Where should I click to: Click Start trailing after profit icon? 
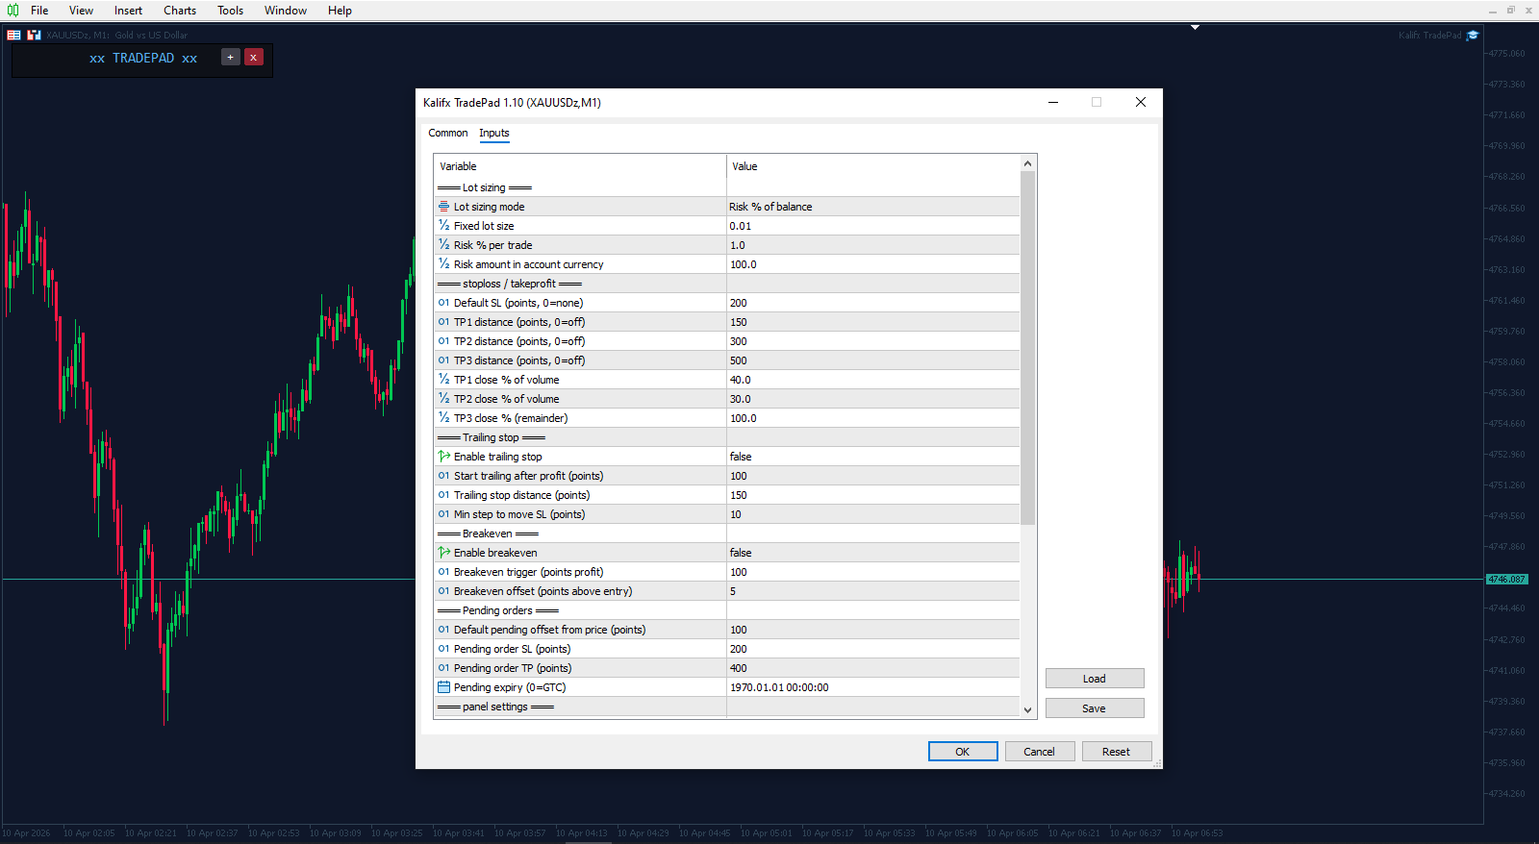(443, 476)
